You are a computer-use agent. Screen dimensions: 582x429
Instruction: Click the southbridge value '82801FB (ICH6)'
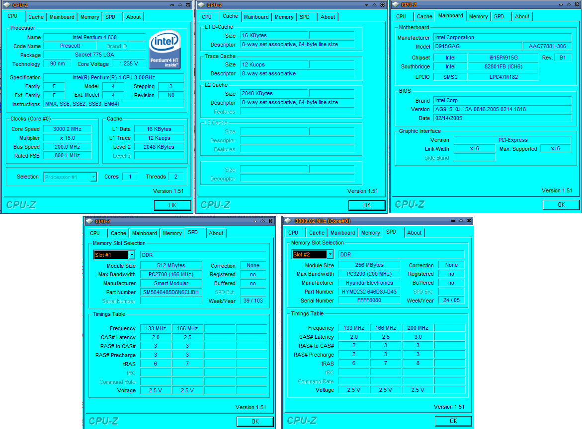point(503,66)
